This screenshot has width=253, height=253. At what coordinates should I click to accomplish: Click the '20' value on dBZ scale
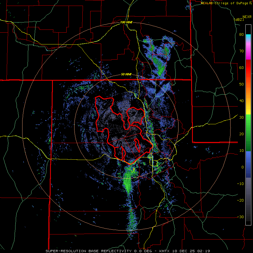click(x=241, y=134)
